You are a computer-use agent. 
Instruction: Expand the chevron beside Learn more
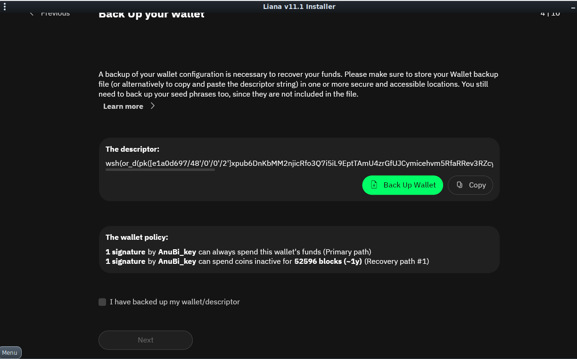coord(152,106)
